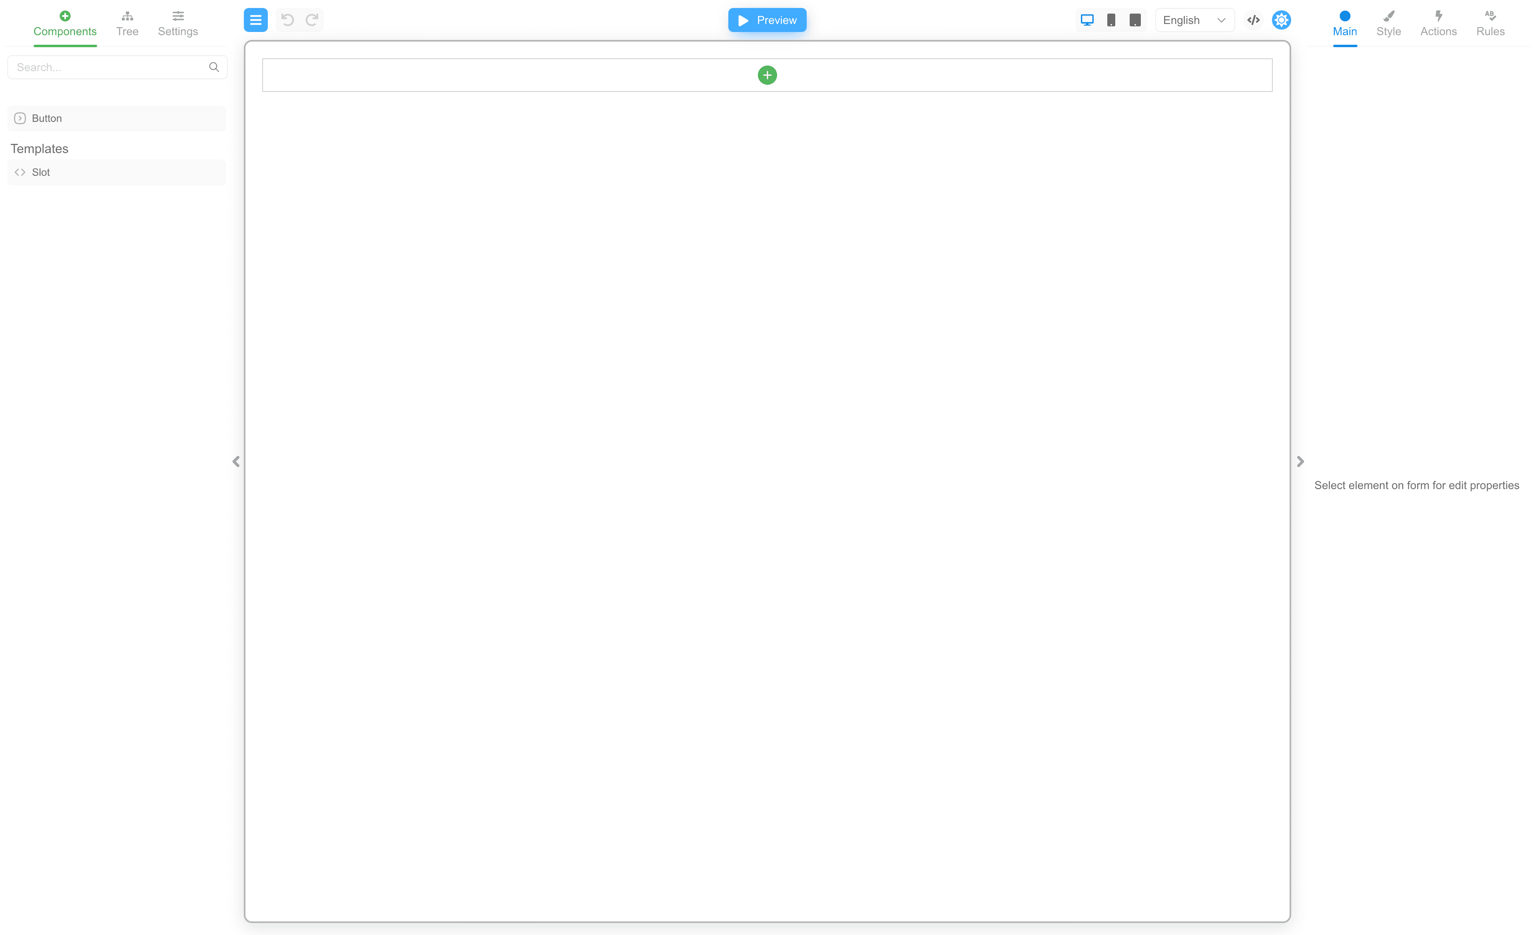Click the Preview button
The height and width of the screenshot is (935, 1535).
click(x=767, y=20)
